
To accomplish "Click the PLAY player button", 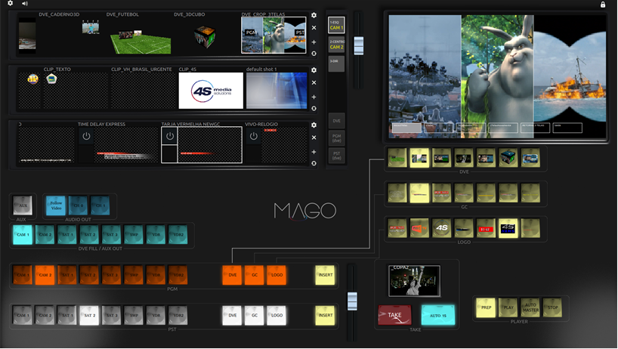I will [x=508, y=307].
